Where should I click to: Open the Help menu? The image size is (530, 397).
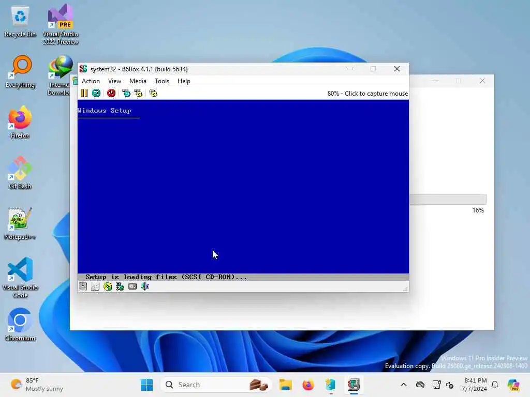tap(184, 81)
